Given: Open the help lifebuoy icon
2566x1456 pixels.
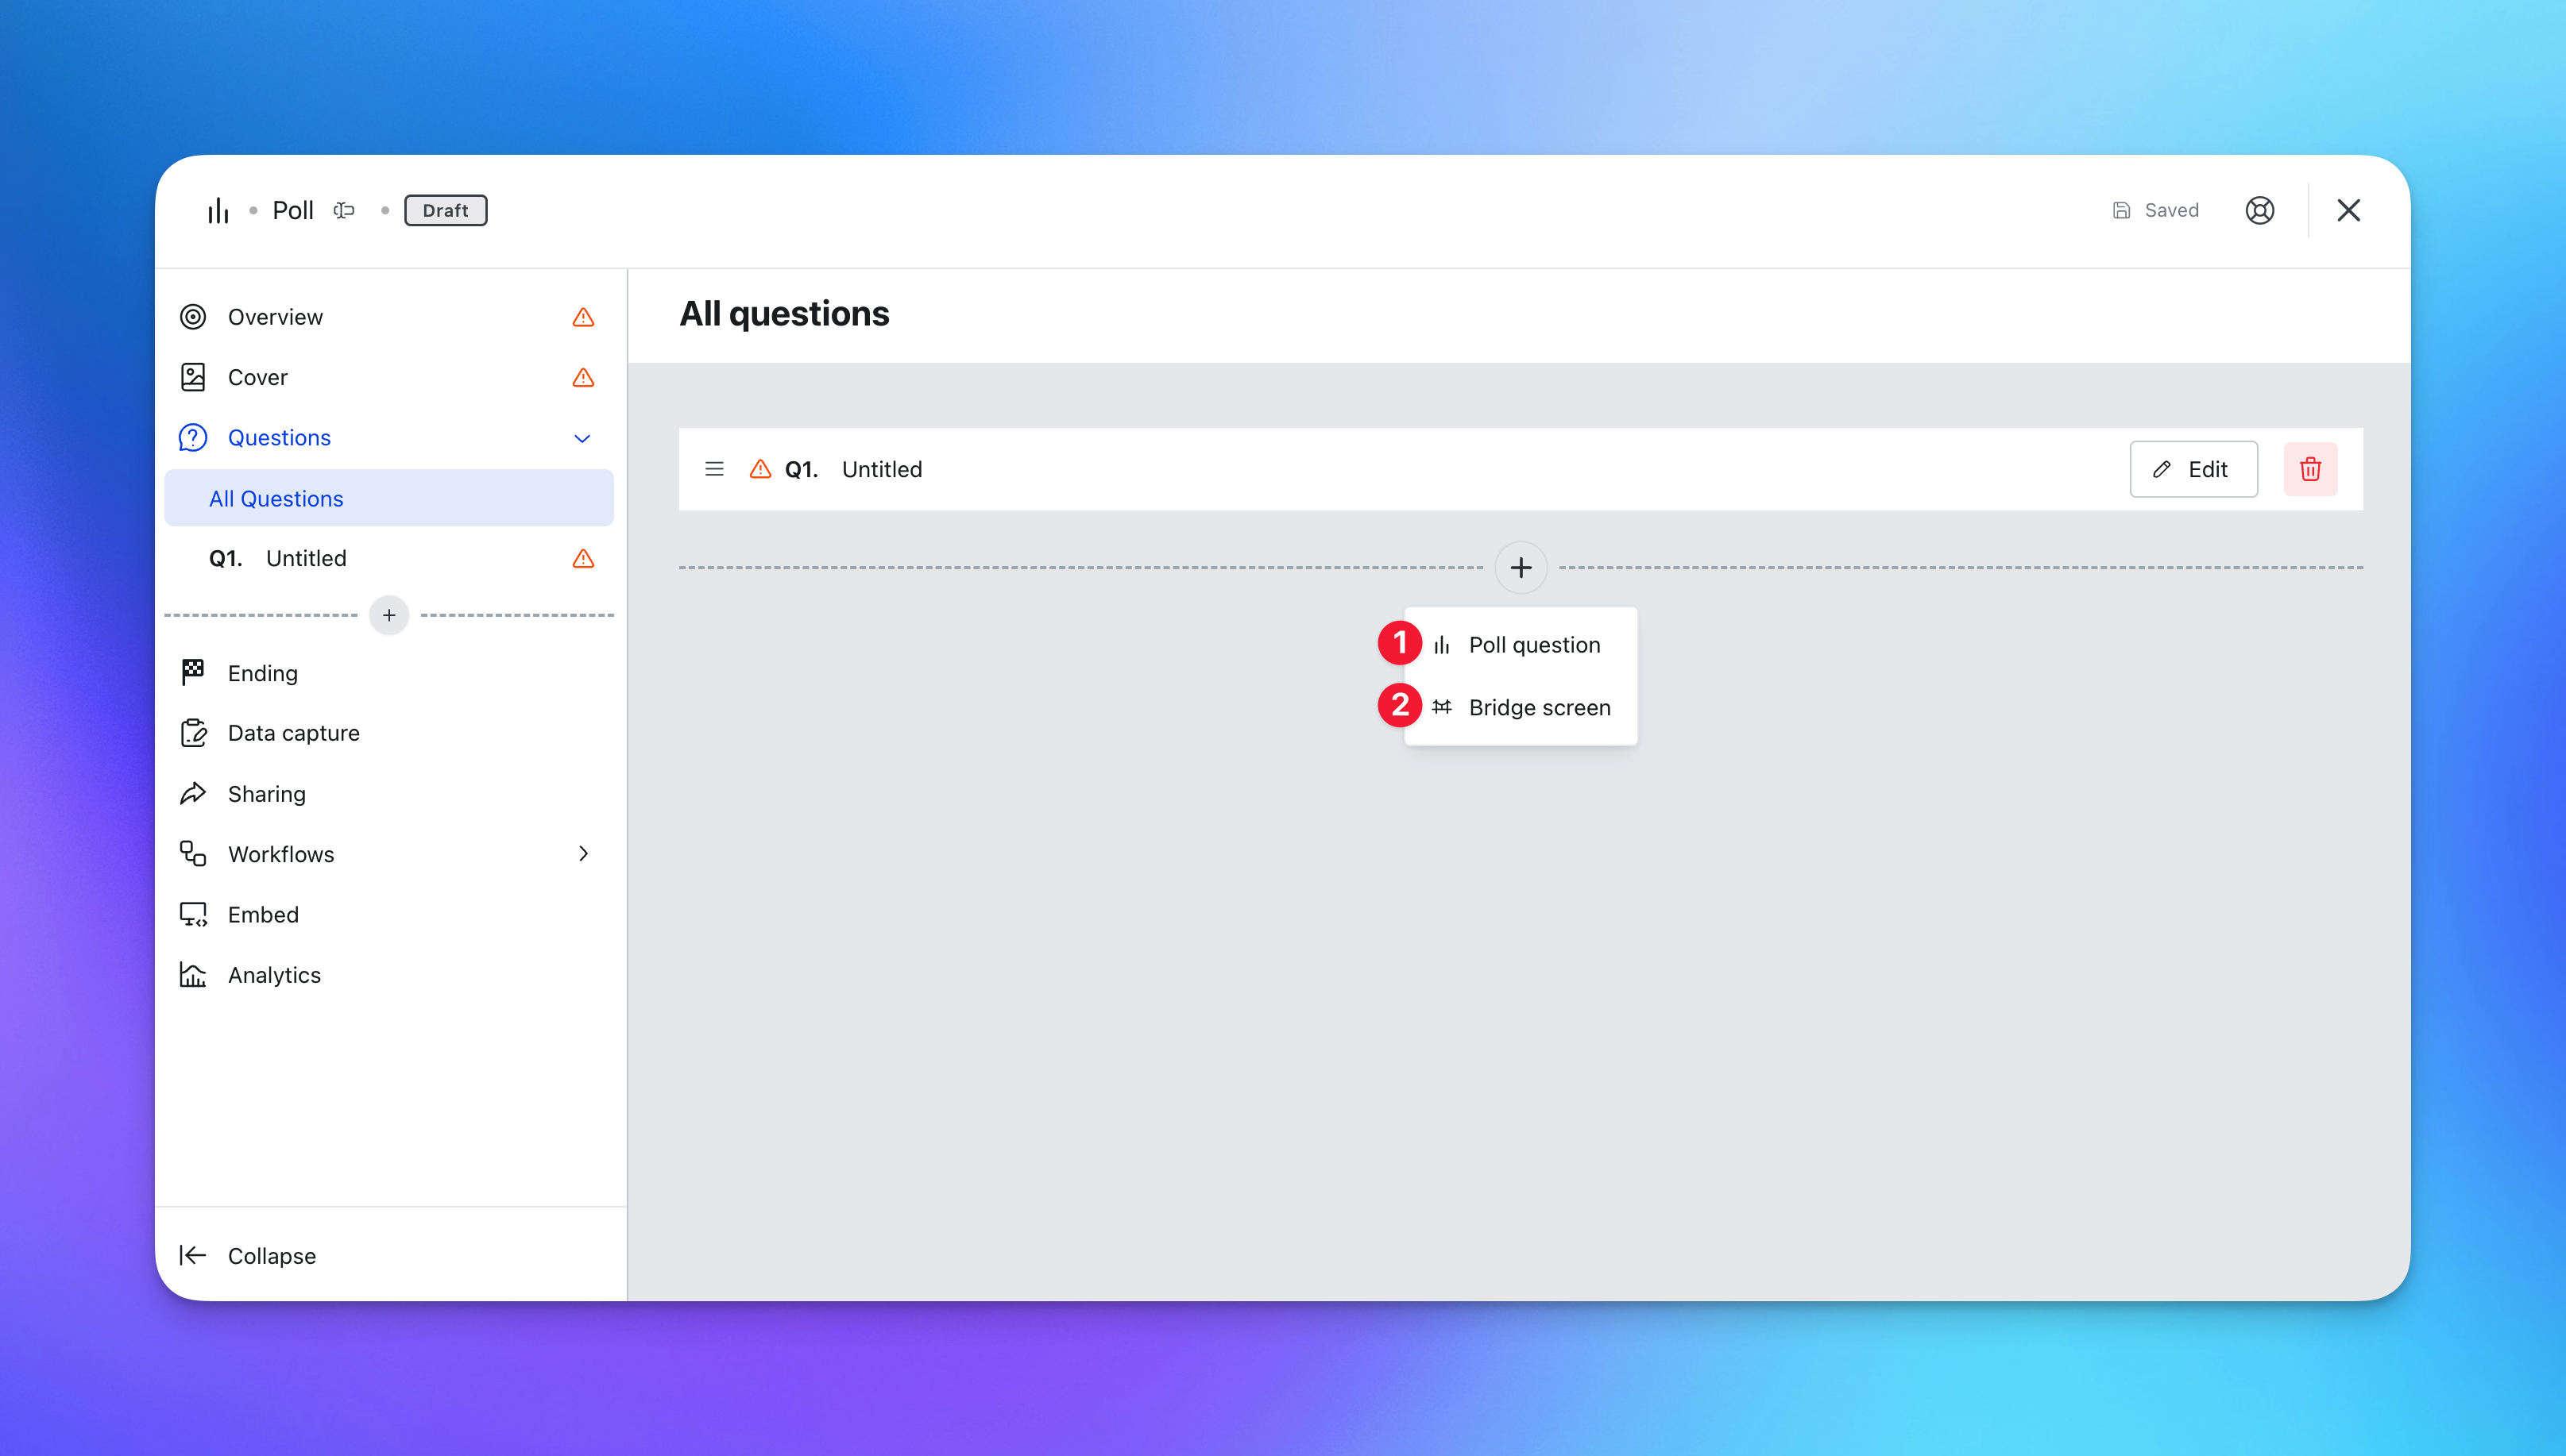Looking at the screenshot, I should point(2259,210).
